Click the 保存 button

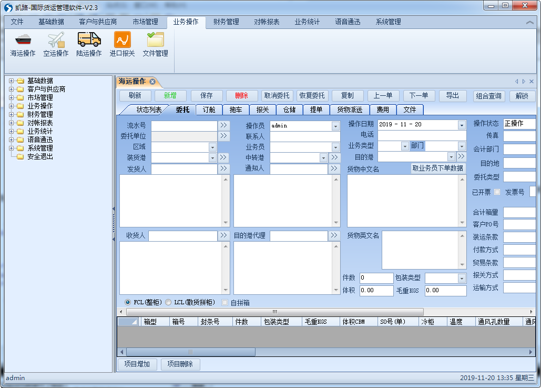[207, 96]
